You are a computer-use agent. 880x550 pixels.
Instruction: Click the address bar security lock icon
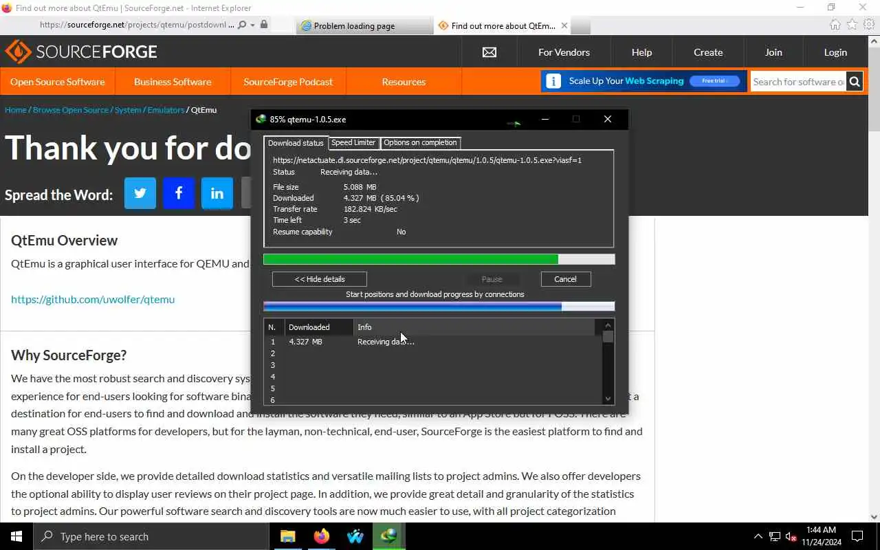click(x=264, y=25)
